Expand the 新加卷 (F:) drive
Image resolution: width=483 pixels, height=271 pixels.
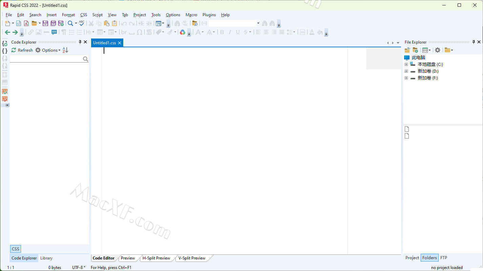406,78
